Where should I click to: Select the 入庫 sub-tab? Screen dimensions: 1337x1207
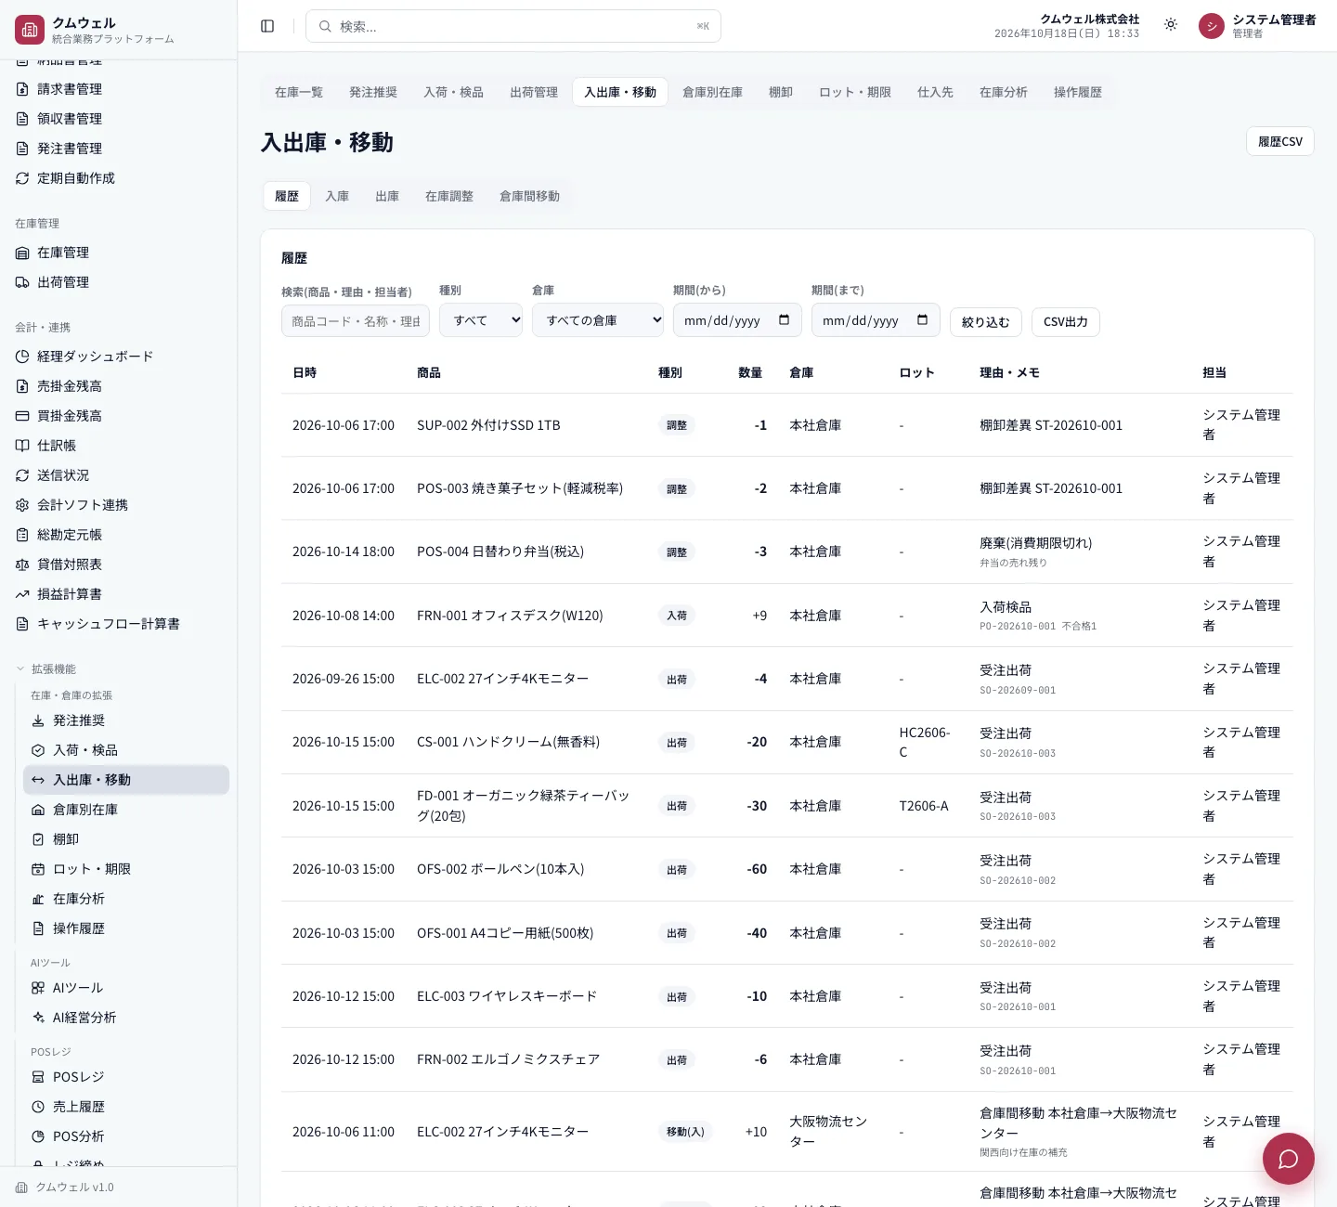click(337, 196)
